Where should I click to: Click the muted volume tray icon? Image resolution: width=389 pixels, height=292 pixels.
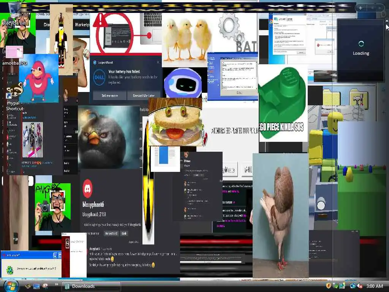tap(360, 286)
